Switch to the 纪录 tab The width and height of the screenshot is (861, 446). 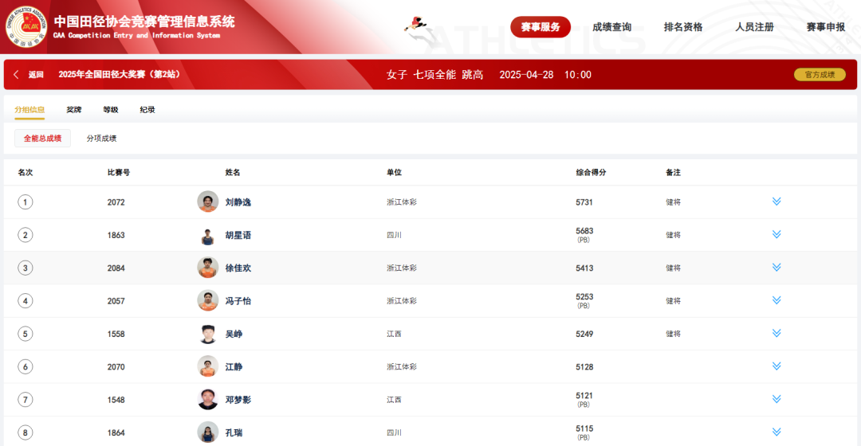pyautogui.click(x=147, y=110)
